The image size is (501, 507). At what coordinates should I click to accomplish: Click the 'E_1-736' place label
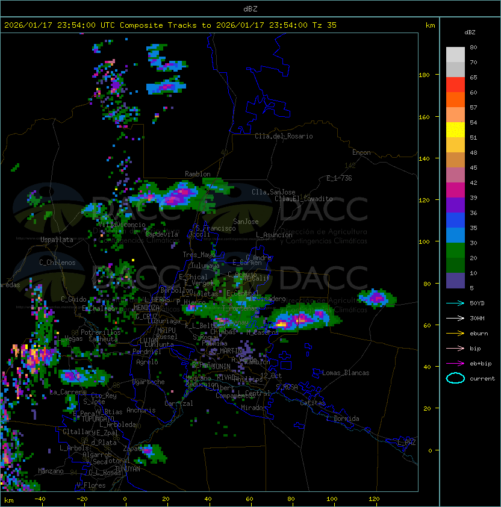point(339,178)
